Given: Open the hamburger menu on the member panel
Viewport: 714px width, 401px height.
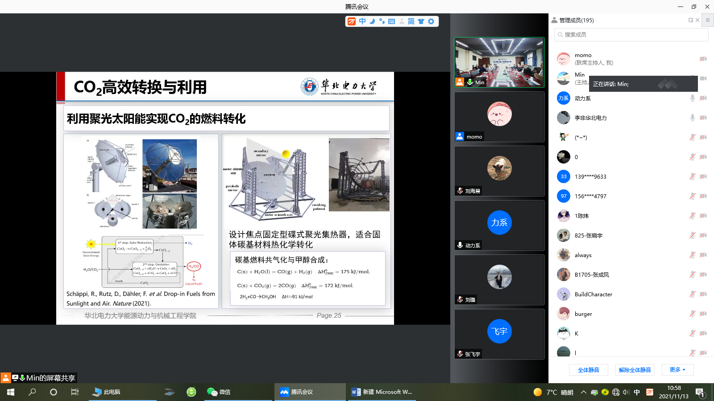Looking at the screenshot, I should [x=707, y=20].
